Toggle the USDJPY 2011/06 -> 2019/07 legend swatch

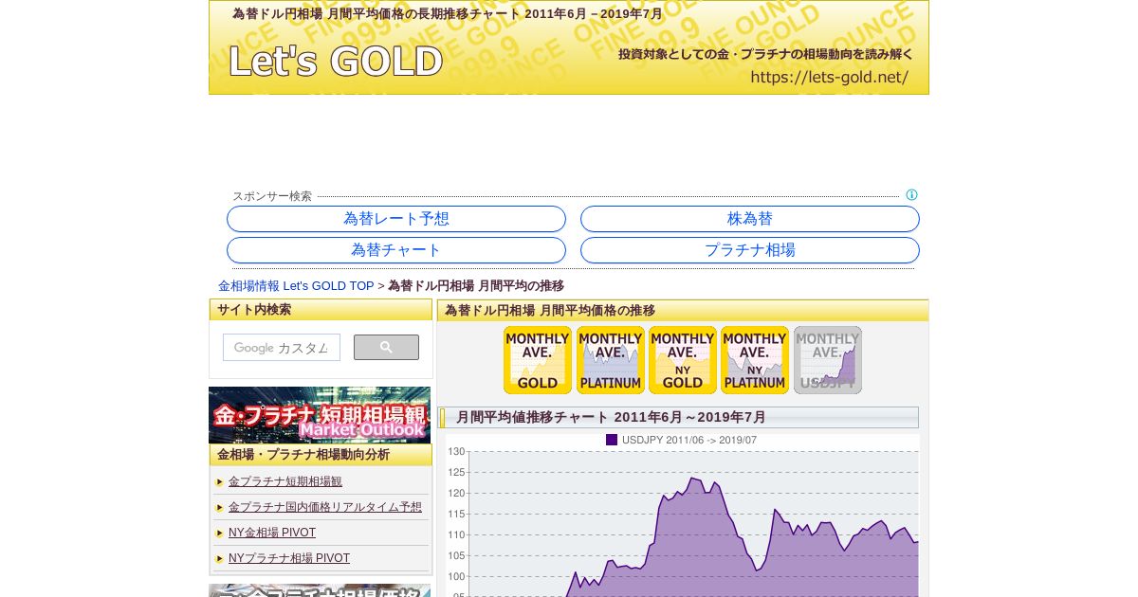(x=612, y=440)
